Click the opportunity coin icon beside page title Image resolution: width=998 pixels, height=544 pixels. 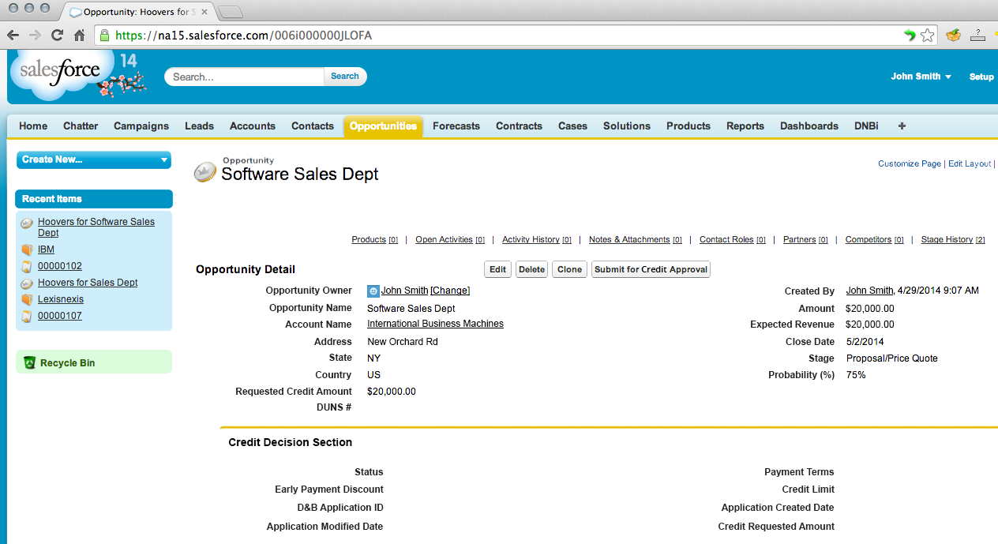(205, 172)
